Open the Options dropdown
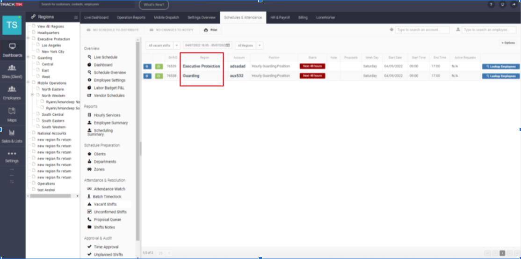Viewport: 521px width, 259px height. 508,43
